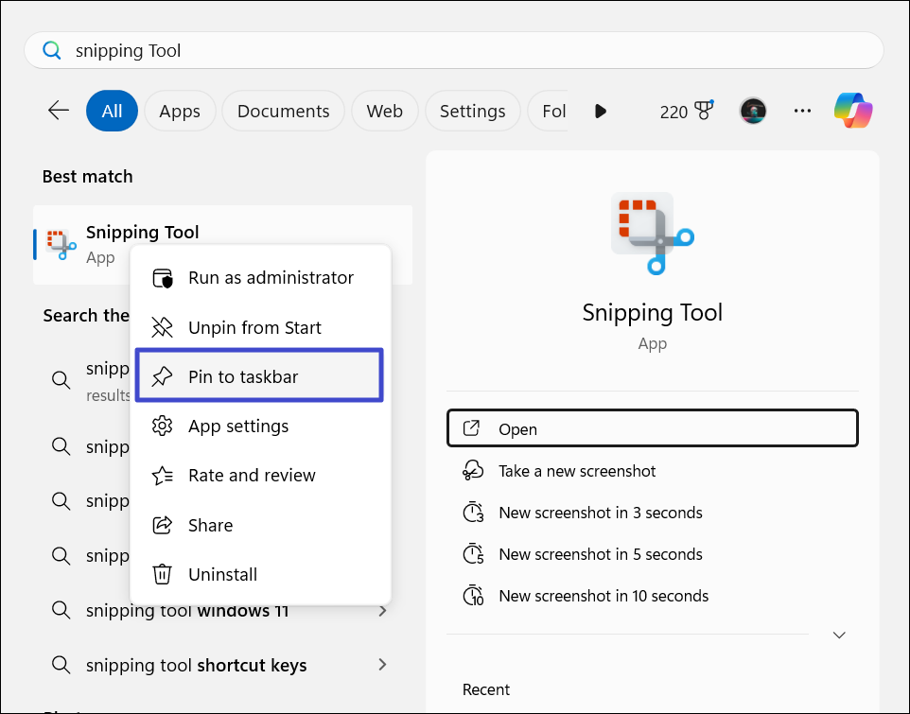Expand snipping tool shortcut keys suggestion

pos(382,665)
